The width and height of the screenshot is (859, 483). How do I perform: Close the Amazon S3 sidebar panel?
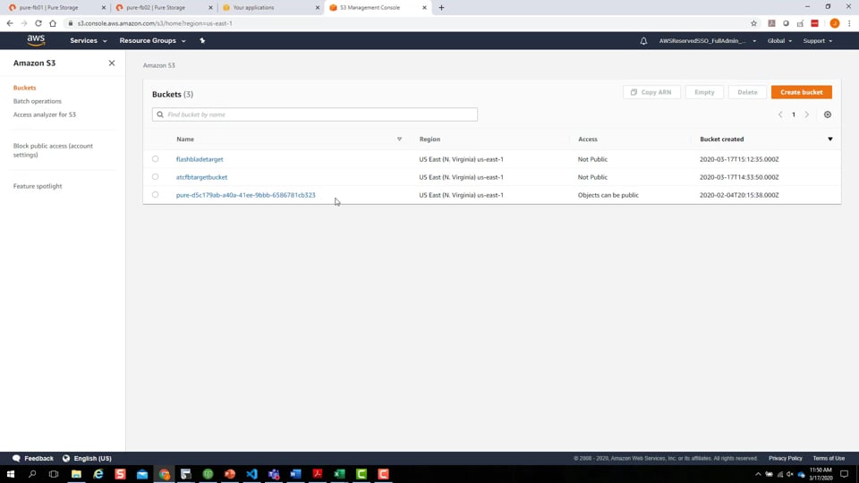[x=112, y=63]
